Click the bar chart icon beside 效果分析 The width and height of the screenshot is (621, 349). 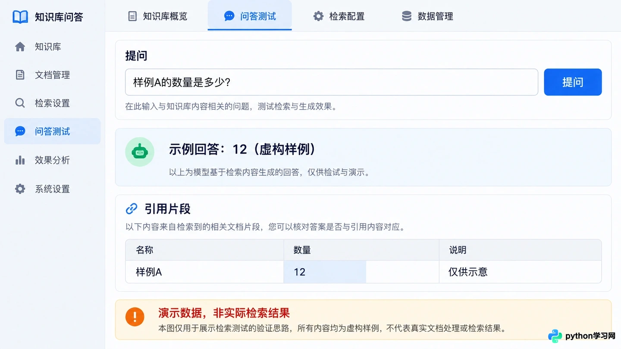(x=20, y=160)
